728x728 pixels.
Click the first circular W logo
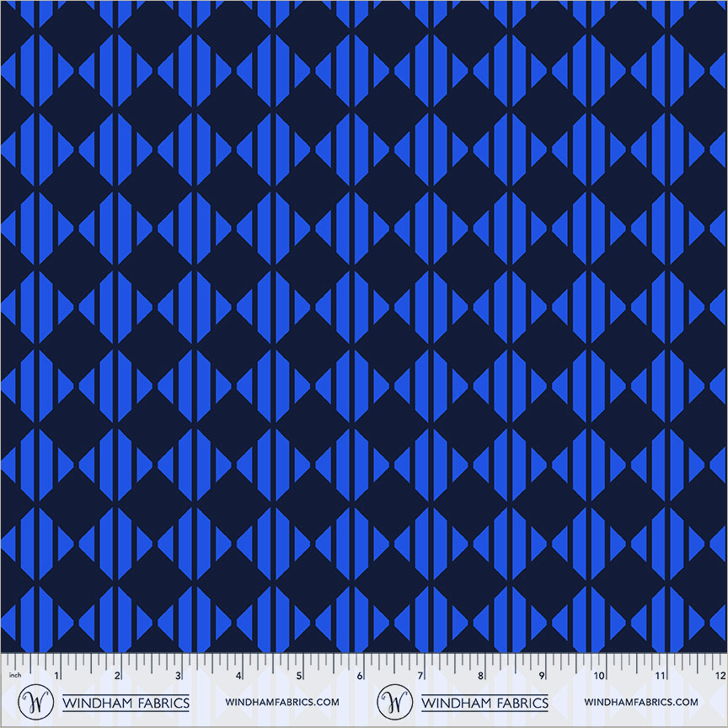pos(36,701)
